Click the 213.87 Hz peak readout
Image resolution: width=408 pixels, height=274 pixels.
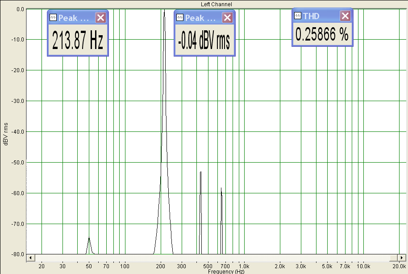(x=78, y=40)
